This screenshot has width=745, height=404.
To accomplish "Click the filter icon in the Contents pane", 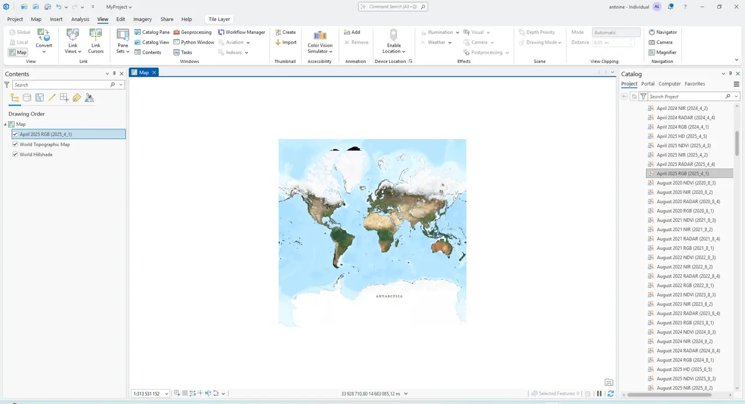I will (6, 85).
